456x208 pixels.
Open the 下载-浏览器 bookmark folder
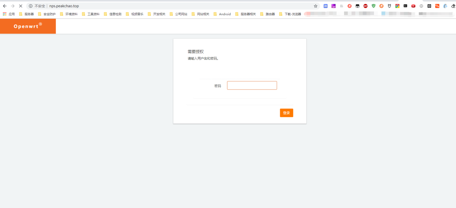pyautogui.click(x=290, y=14)
